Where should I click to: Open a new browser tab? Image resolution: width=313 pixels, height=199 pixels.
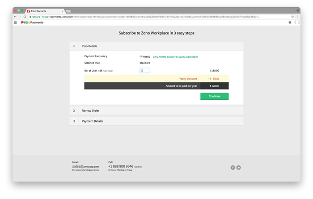tap(68, 11)
